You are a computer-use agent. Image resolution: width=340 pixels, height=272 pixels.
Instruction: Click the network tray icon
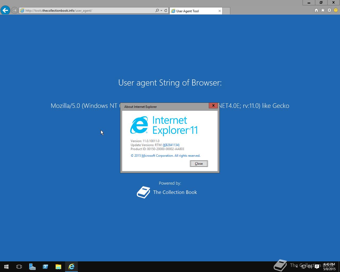point(304,267)
